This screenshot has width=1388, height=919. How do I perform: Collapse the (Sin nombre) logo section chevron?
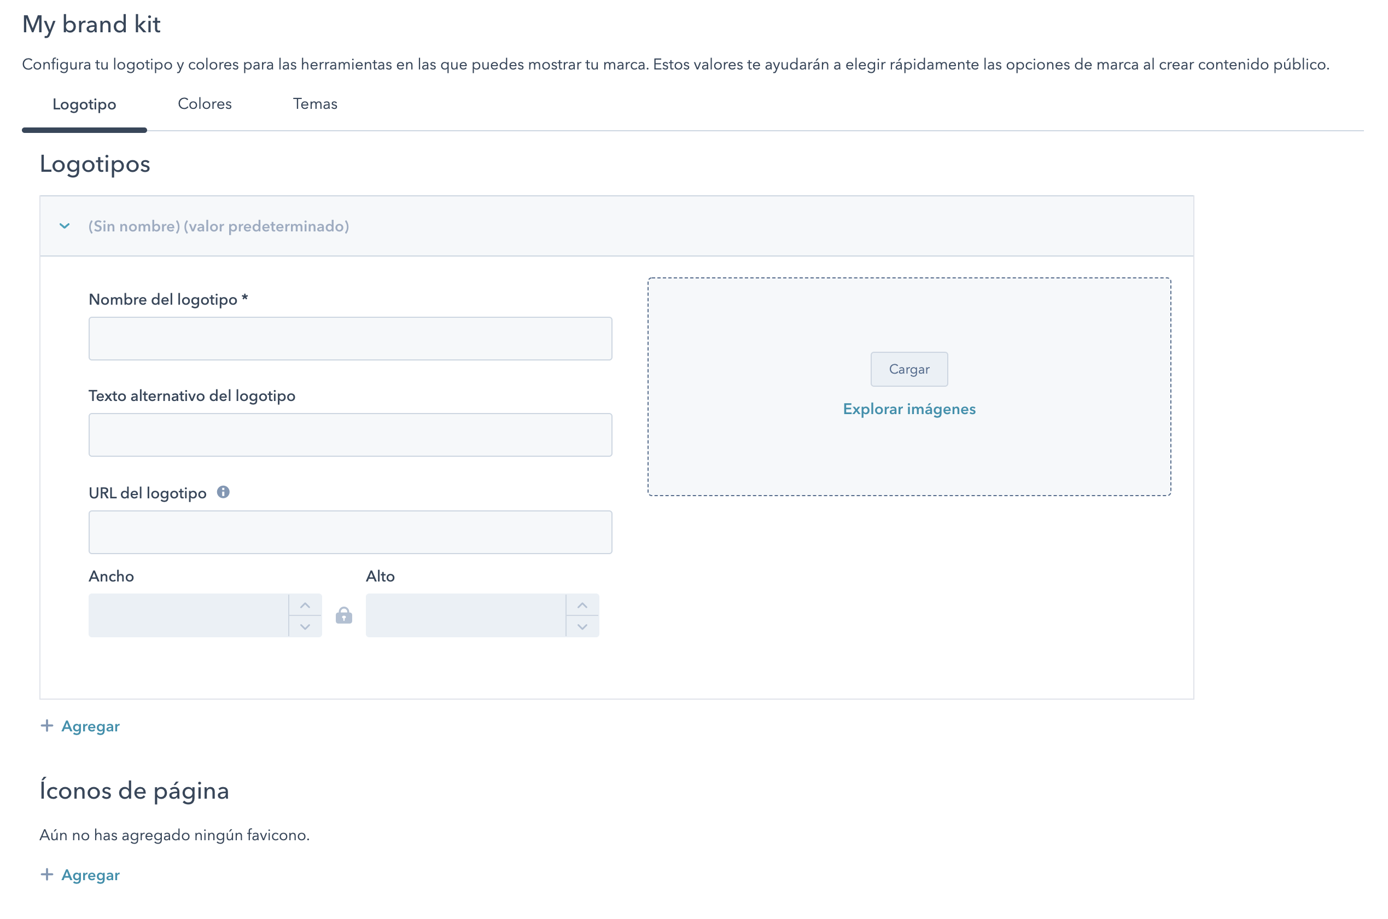65,226
